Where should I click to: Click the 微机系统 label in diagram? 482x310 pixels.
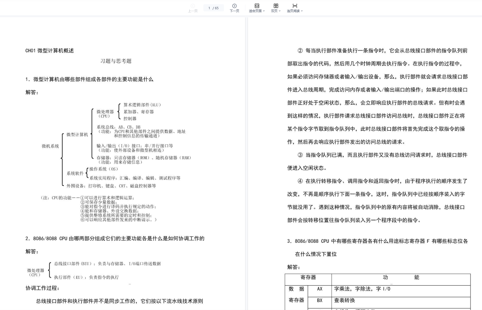coord(50,146)
